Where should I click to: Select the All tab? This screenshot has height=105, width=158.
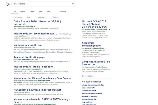14,12
